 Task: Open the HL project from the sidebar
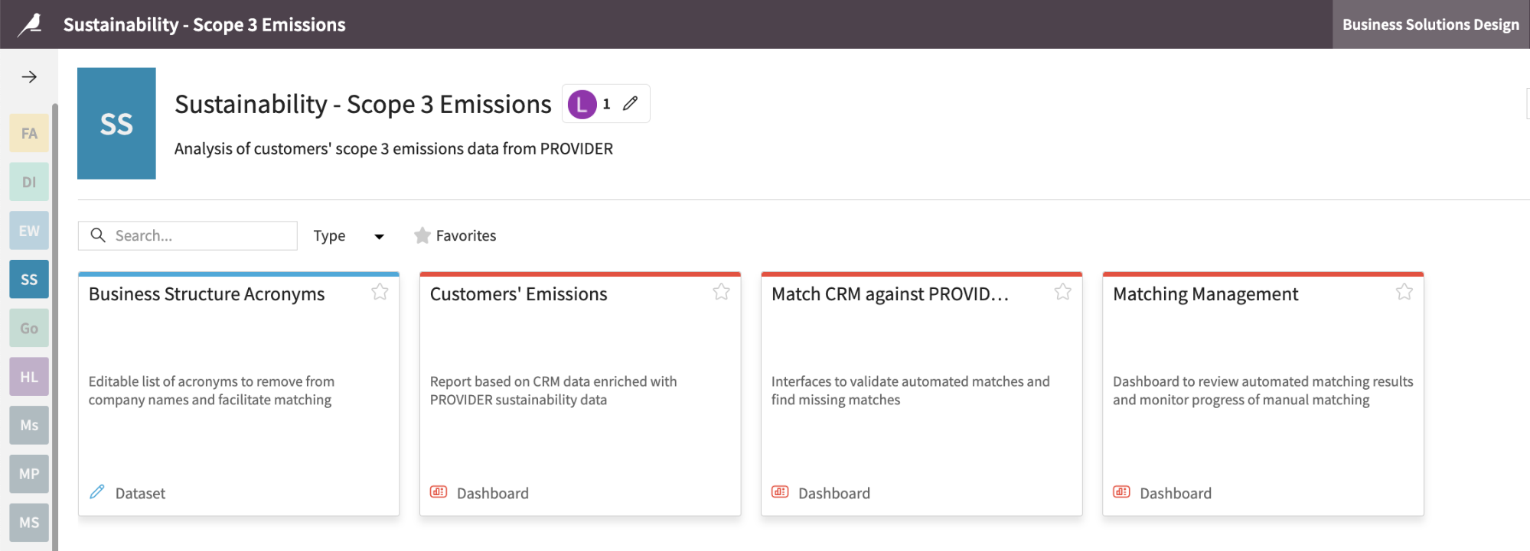pyautogui.click(x=28, y=377)
